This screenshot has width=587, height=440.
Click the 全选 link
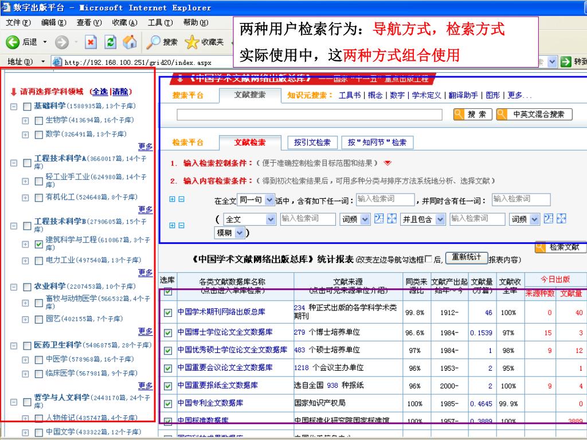[100, 92]
